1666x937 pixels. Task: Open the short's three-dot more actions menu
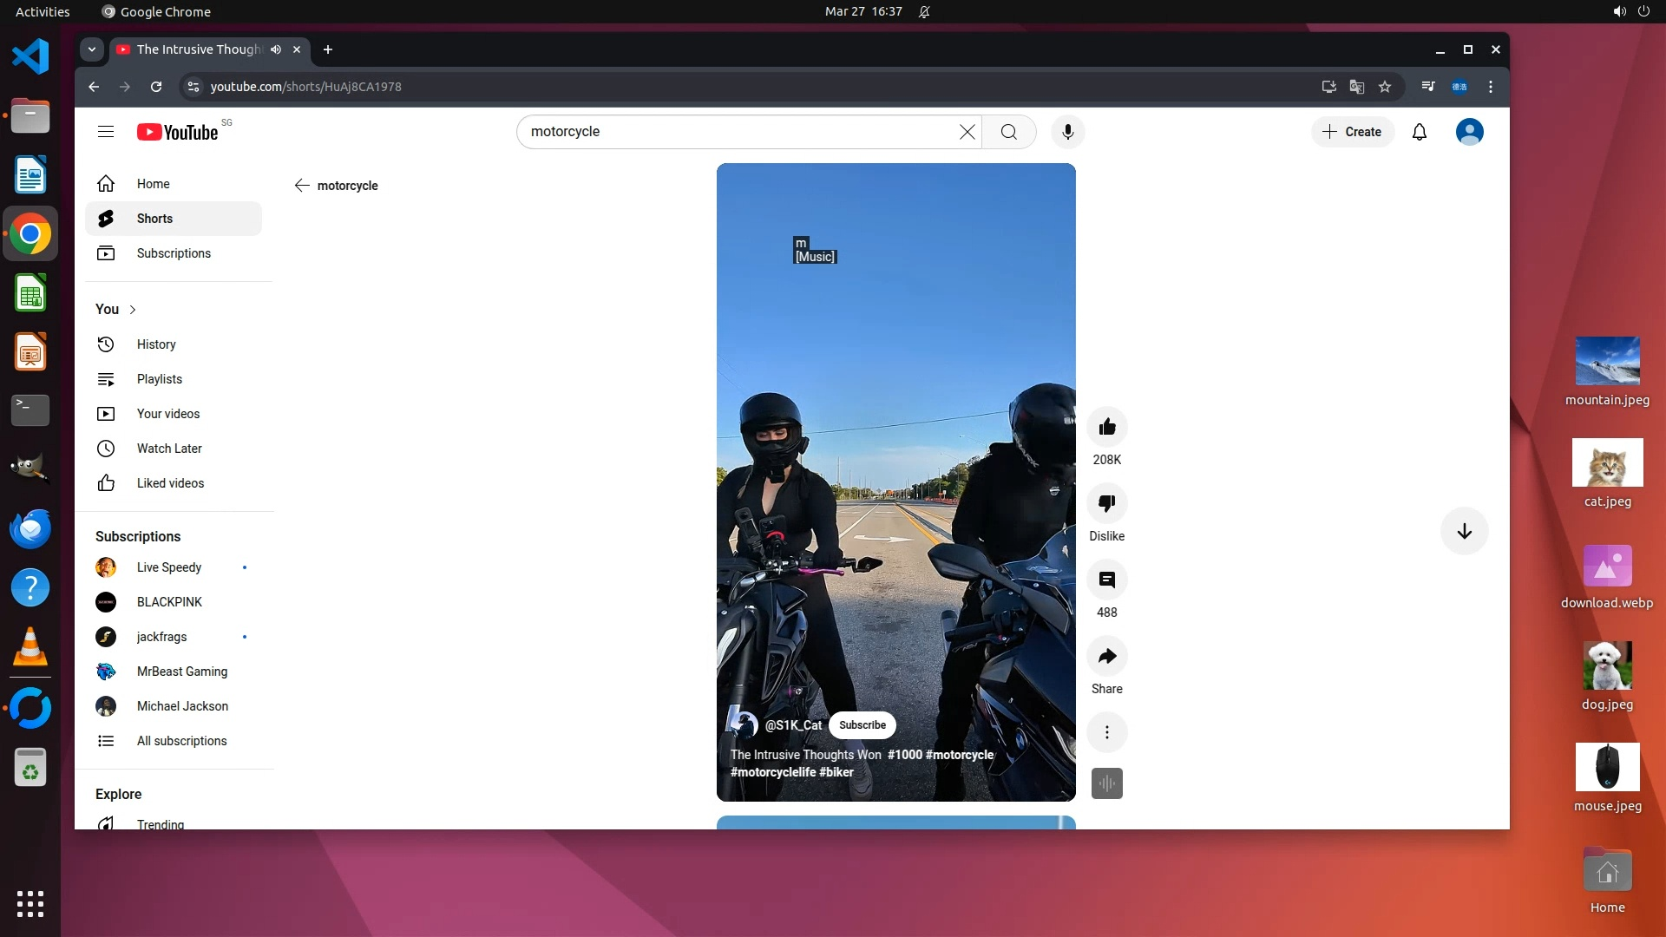1107,732
